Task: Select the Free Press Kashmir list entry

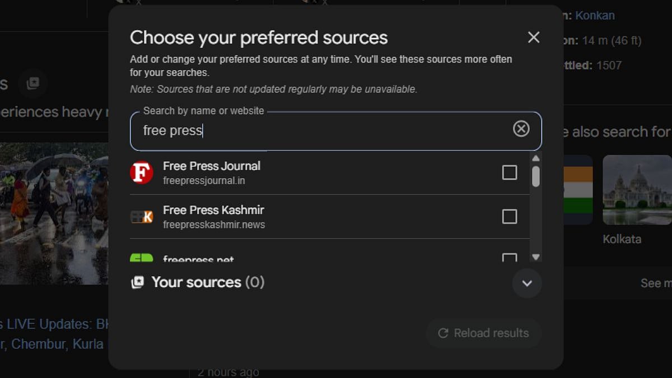Action: tap(213, 217)
